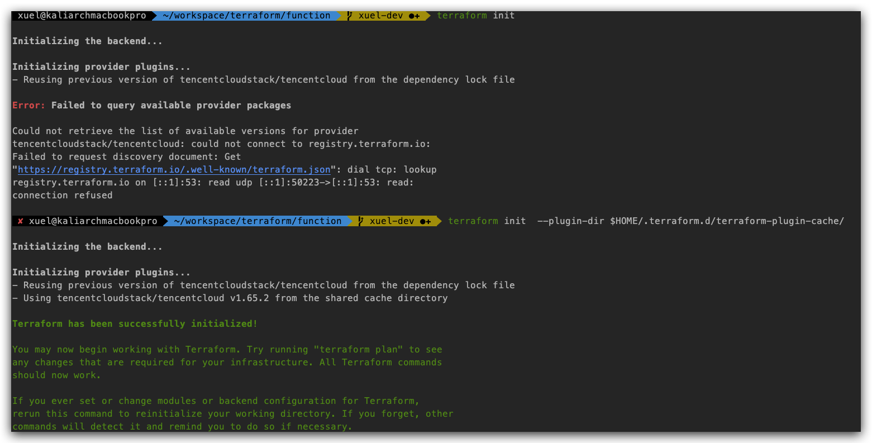The width and height of the screenshot is (872, 443).
Task: Click ~/workspace/terraform/function path in the red-cross prompt
Action: 258,221
